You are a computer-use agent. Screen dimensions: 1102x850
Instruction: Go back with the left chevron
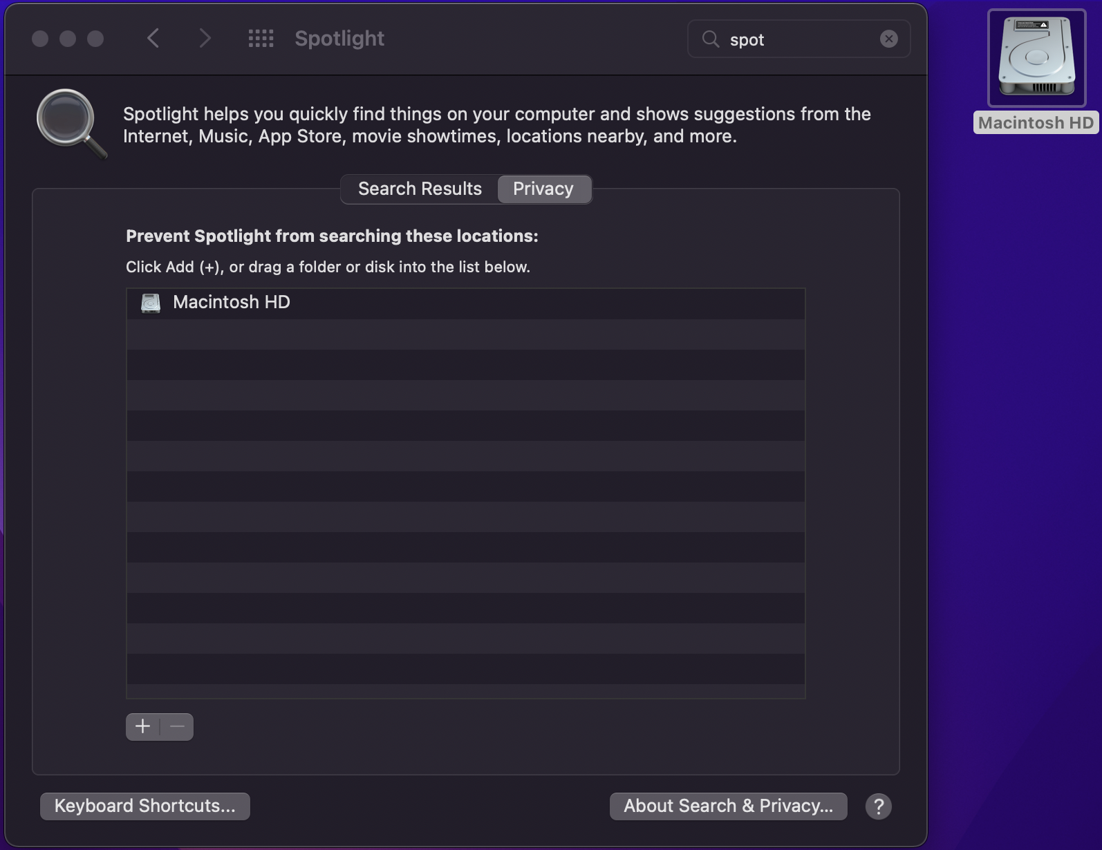[153, 39]
